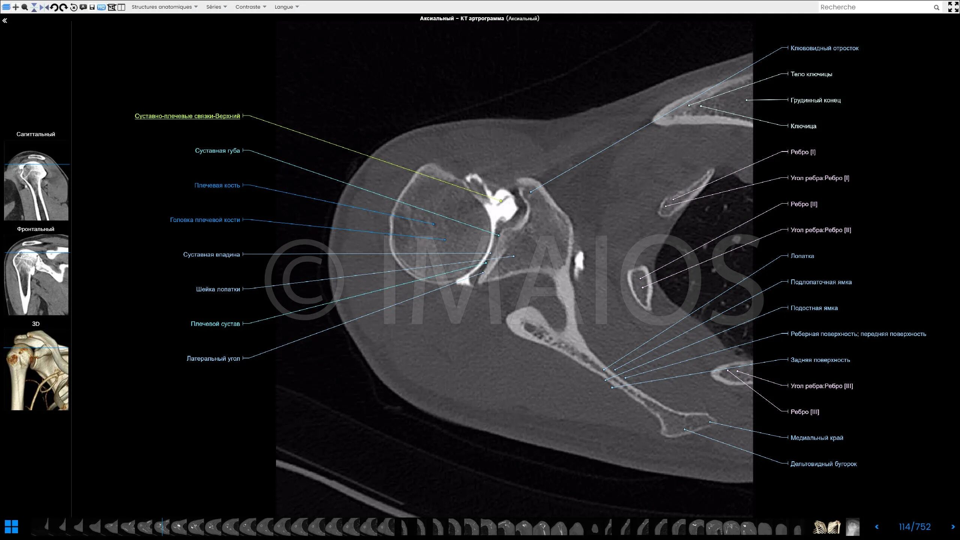This screenshot has width=960, height=540.
Task: Rotate the image counterclockwise
Action: [54, 7]
